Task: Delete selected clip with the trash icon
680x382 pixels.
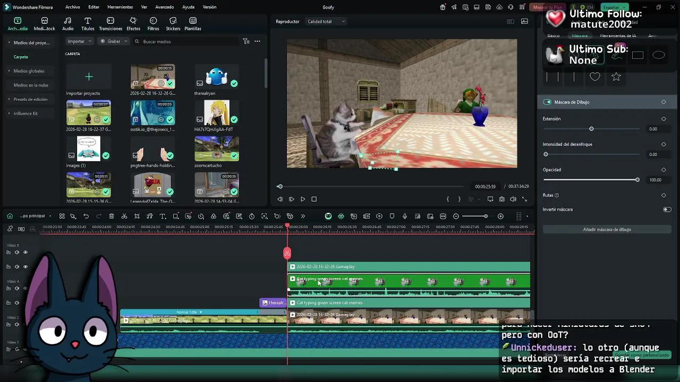Action: pyautogui.click(x=112, y=216)
